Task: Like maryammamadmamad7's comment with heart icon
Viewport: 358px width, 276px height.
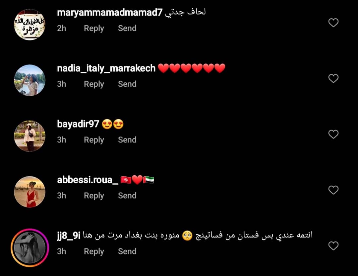Action: pyautogui.click(x=333, y=23)
